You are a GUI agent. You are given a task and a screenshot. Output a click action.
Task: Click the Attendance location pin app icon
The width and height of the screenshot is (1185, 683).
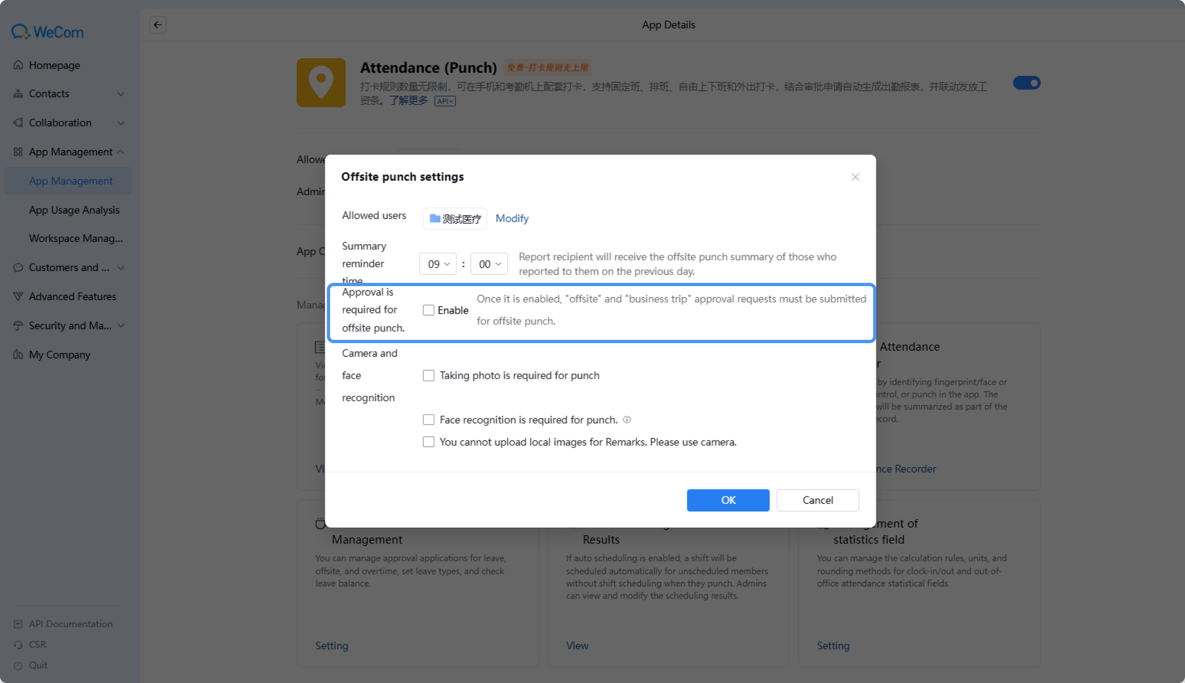pos(321,82)
